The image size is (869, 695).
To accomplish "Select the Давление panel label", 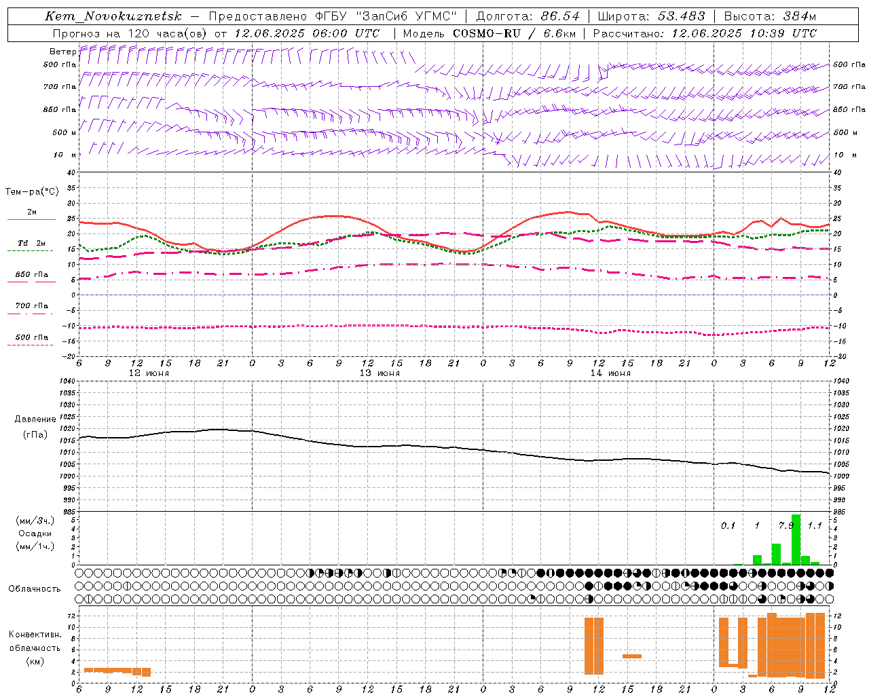I will click(35, 419).
